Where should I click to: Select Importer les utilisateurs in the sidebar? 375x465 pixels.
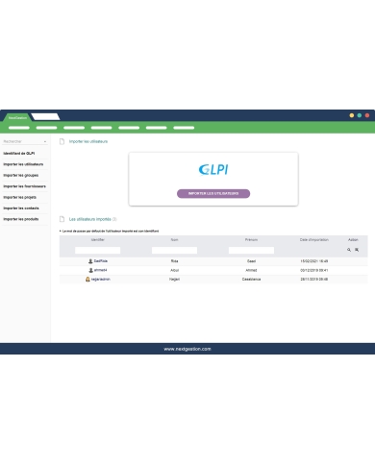click(x=23, y=164)
